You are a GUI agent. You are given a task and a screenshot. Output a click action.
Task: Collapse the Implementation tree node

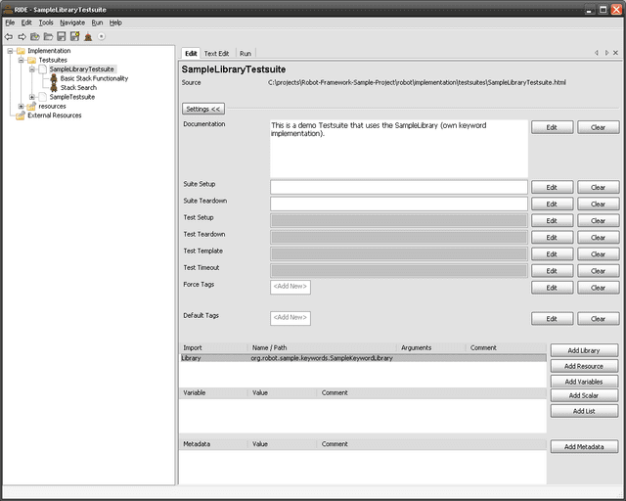pos(9,51)
